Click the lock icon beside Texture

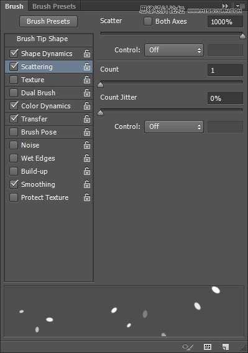[87, 80]
